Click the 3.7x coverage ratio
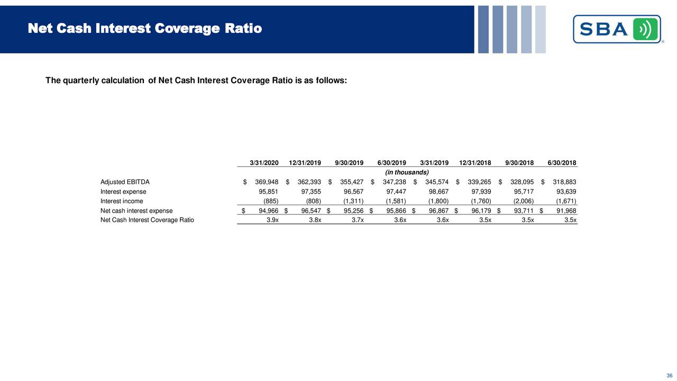Screen dimensions: 677x381 [358, 220]
